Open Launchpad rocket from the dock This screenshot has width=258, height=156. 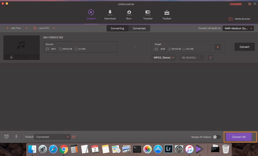tap(42, 149)
